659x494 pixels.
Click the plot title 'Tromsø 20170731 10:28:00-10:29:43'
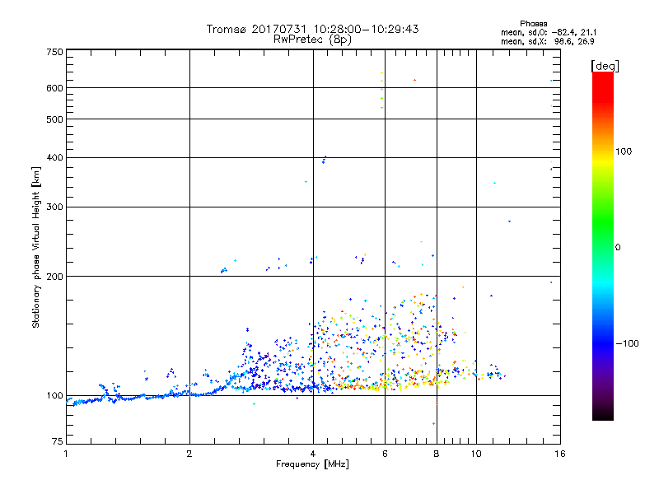tap(312, 29)
